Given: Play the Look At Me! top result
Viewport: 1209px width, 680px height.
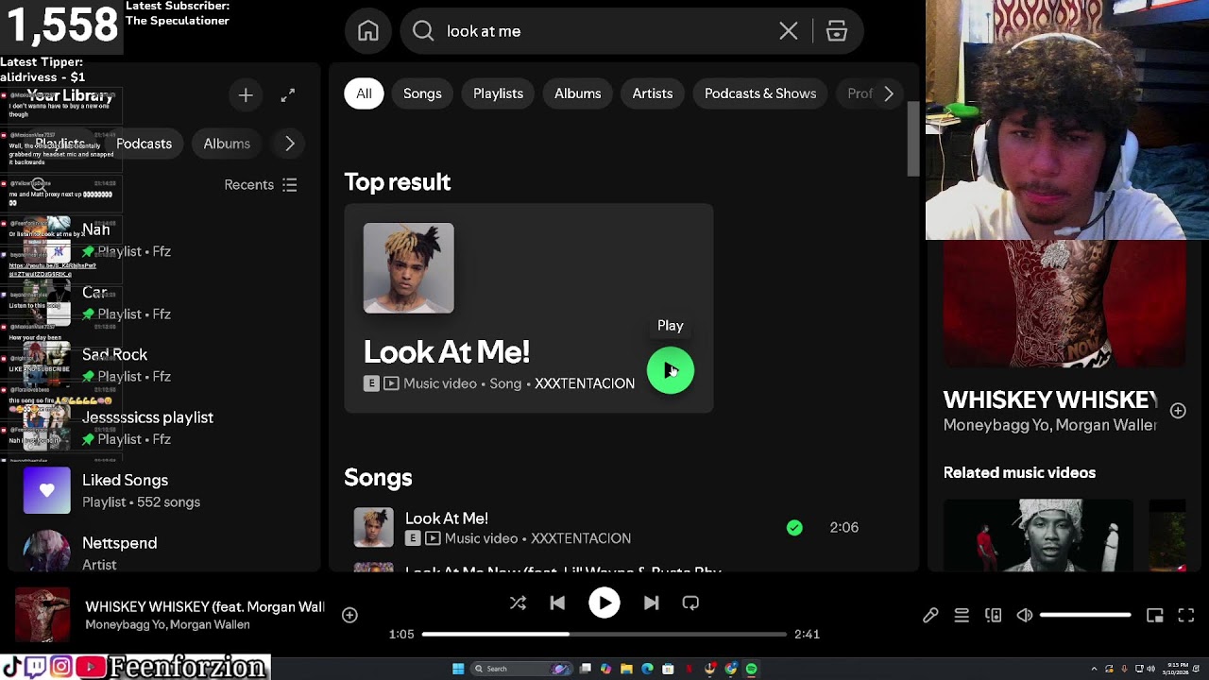Looking at the screenshot, I should pyautogui.click(x=671, y=371).
